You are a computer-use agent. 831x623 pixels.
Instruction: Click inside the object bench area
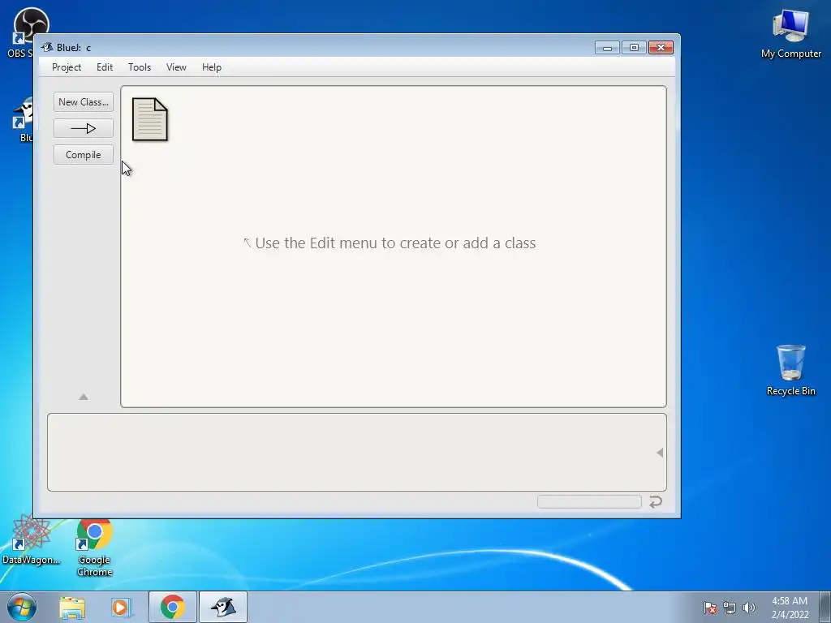[357, 452]
